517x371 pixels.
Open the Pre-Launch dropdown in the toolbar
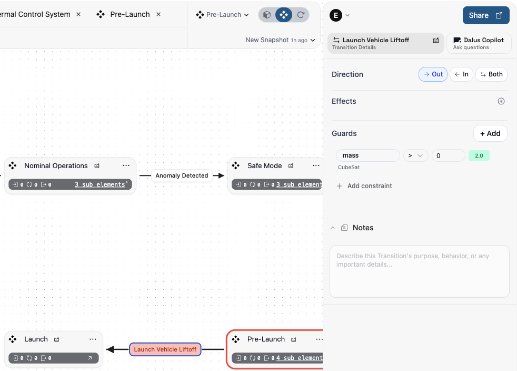coord(222,15)
